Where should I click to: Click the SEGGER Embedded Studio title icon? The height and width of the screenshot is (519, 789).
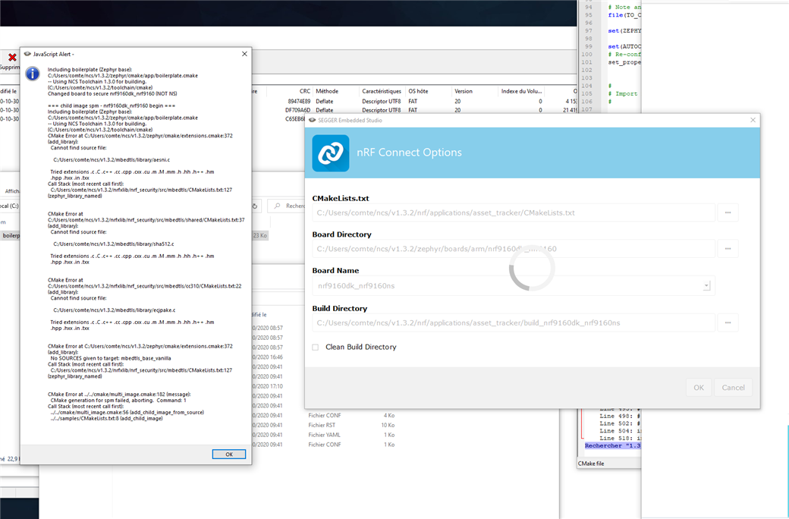(313, 121)
